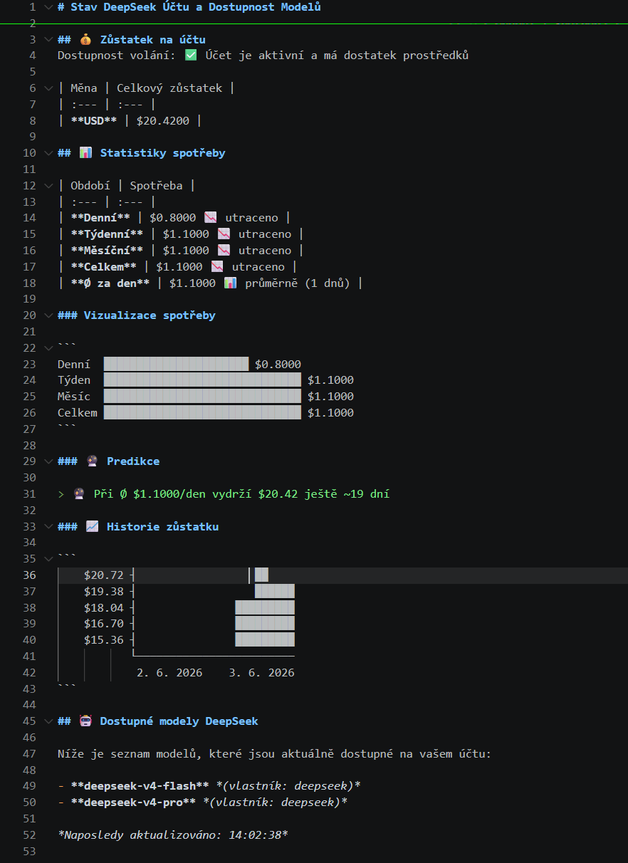628x863 pixels.
Task: Collapse the 'Dostupné modely DeepSeek' section chevron
Action: 48,721
